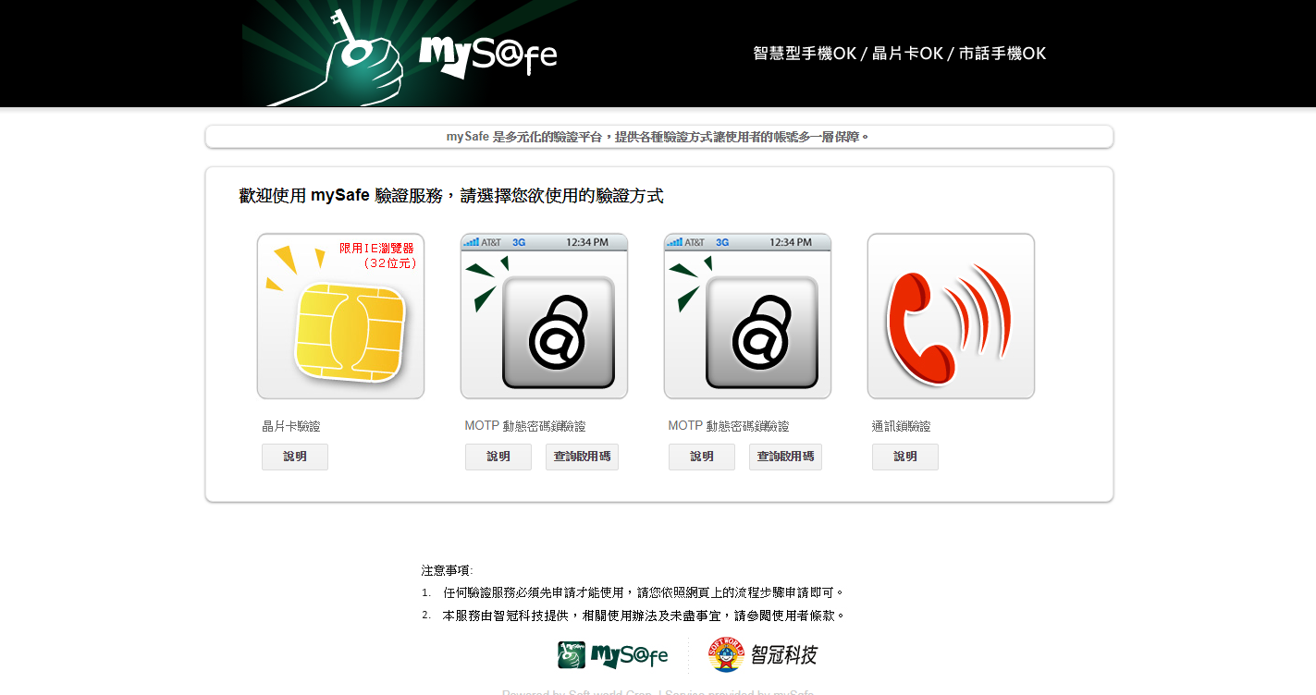
Task: Open 說明 under the MOTP option next to chip card
Action: pyautogui.click(x=498, y=457)
